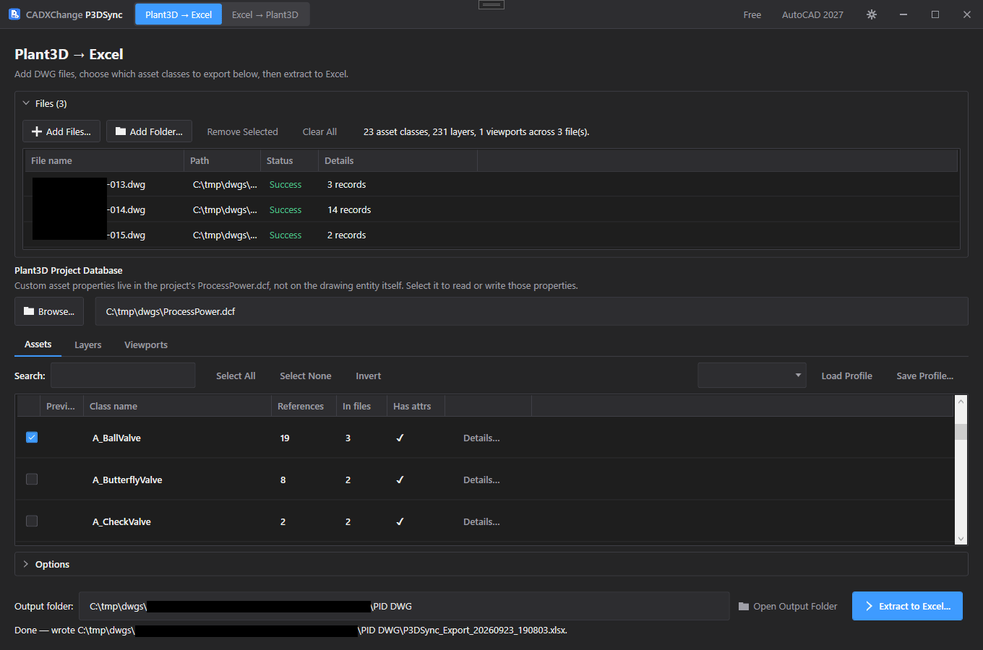Click the A_BallValve class name
The height and width of the screenshot is (650, 983).
click(116, 438)
